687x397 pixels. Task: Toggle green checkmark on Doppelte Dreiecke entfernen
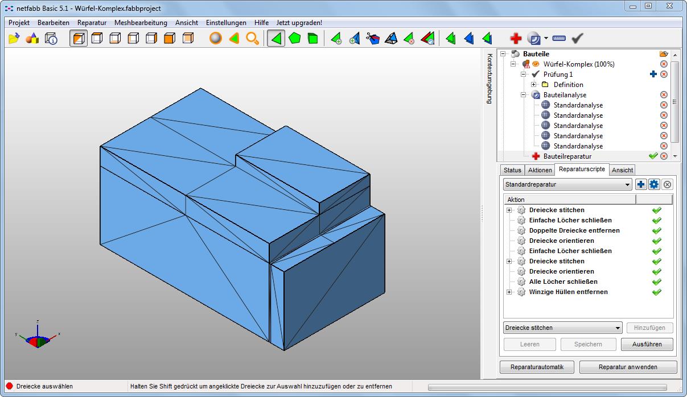pyautogui.click(x=656, y=230)
